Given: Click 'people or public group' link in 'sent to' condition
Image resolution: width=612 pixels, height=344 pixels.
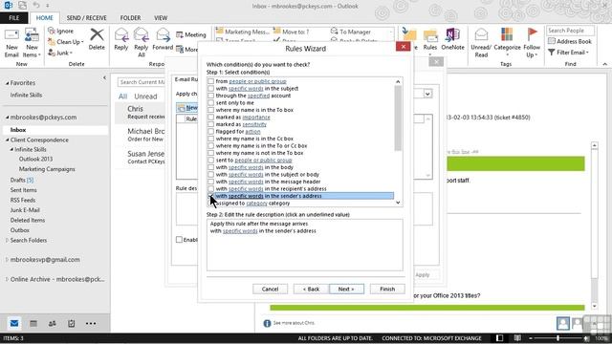Looking at the screenshot, I should pos(264,161).
